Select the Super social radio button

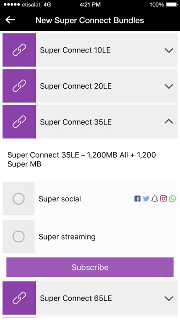coord(18,199)
